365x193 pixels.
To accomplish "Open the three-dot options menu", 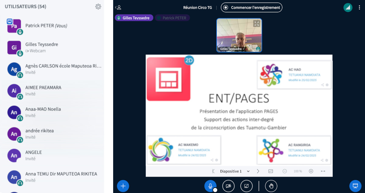I will coord(359,8).
